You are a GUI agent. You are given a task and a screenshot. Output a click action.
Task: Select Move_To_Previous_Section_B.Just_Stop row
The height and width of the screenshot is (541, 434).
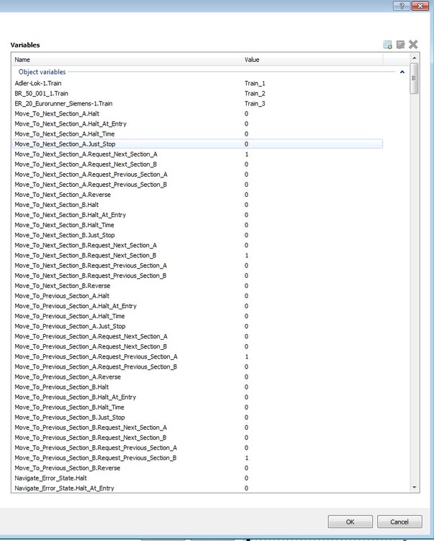pos(197,417)
